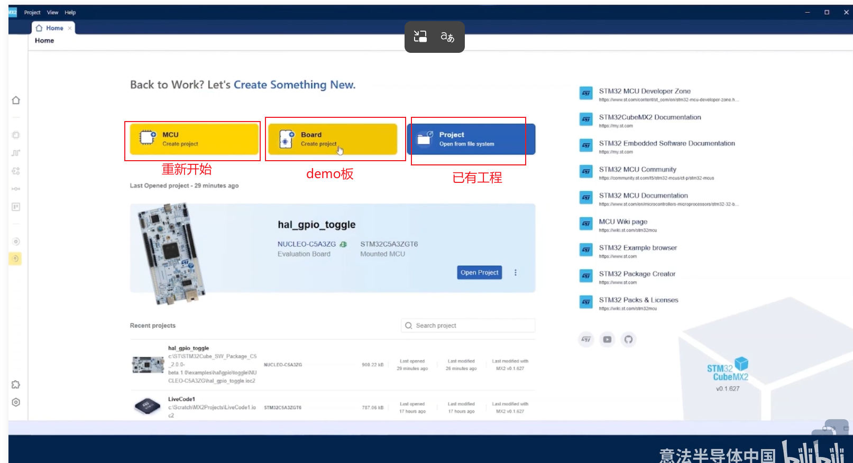This screenshot has width=853, height=463.
Task: Click the LiveCode1 chip thumbnail
Action: pyautogui.click(x=148, y=406)
